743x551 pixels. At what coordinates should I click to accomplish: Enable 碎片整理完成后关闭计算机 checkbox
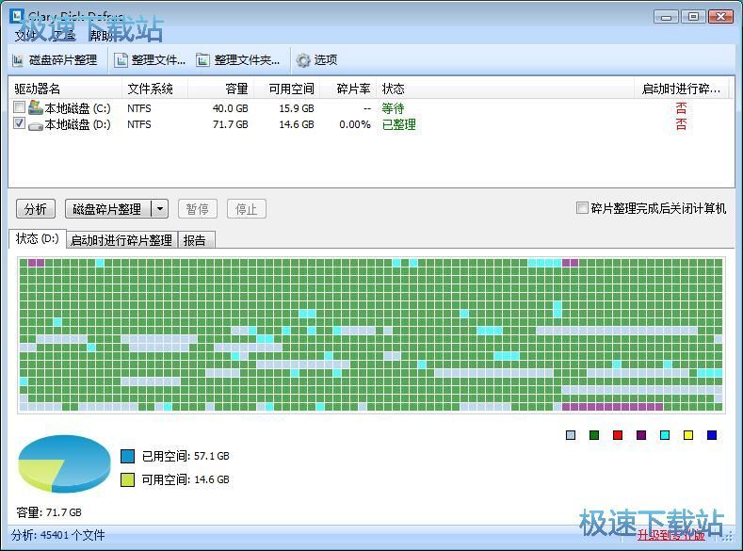click(582, 207)
